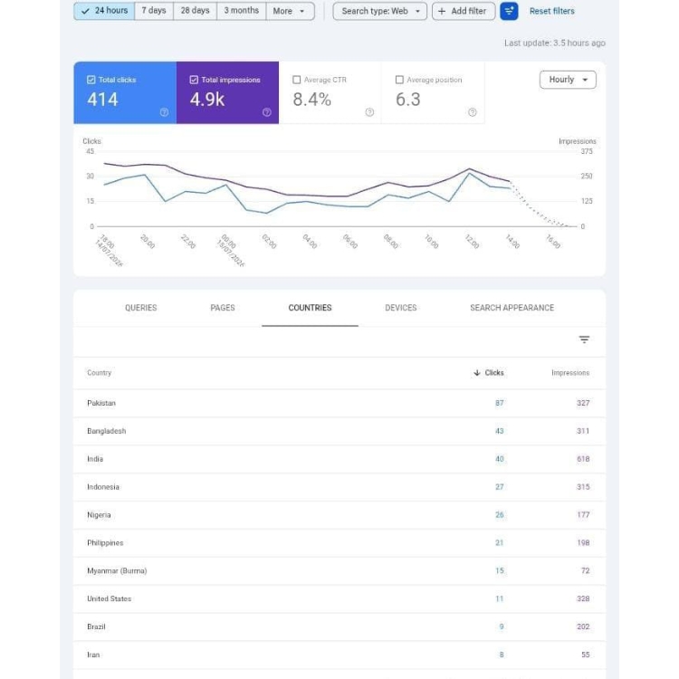
Task: Click help icon on Average position card
Action: (x=473, y=112)
